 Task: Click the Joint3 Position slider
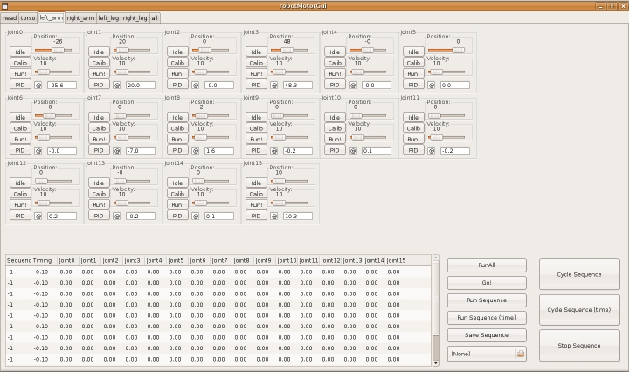click(288, 50)
